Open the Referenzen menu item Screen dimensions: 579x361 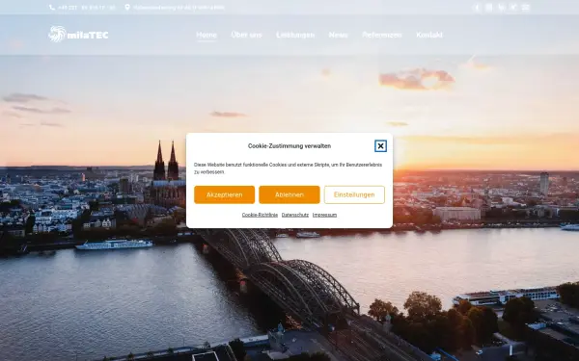(381, 35)
